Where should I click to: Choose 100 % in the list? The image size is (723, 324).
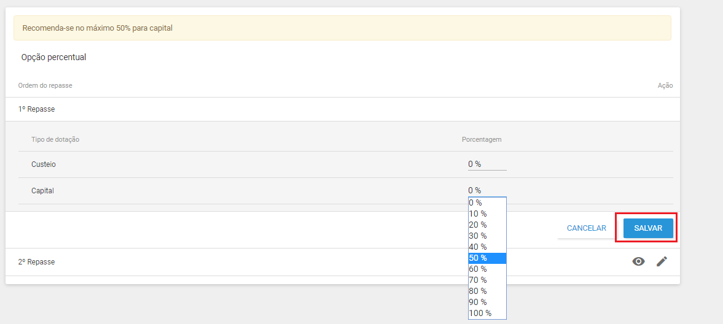[x=487, y=314]
